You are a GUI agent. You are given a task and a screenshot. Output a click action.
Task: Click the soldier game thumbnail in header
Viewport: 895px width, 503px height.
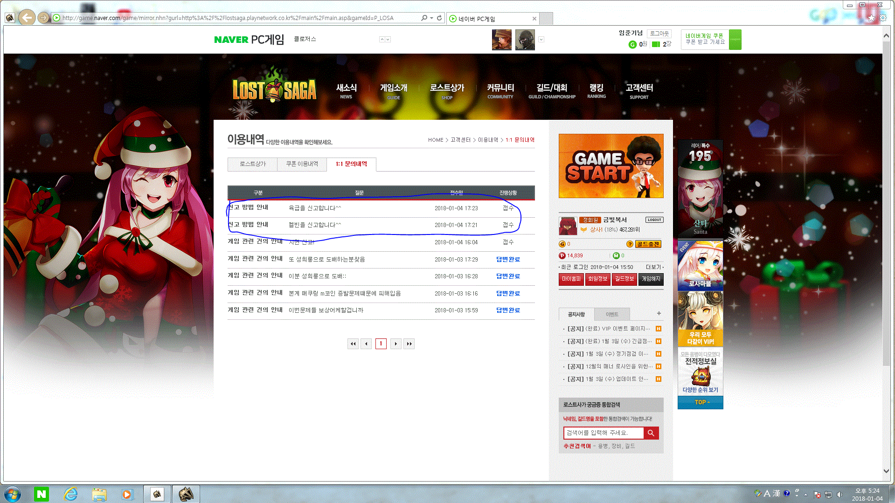502,40
